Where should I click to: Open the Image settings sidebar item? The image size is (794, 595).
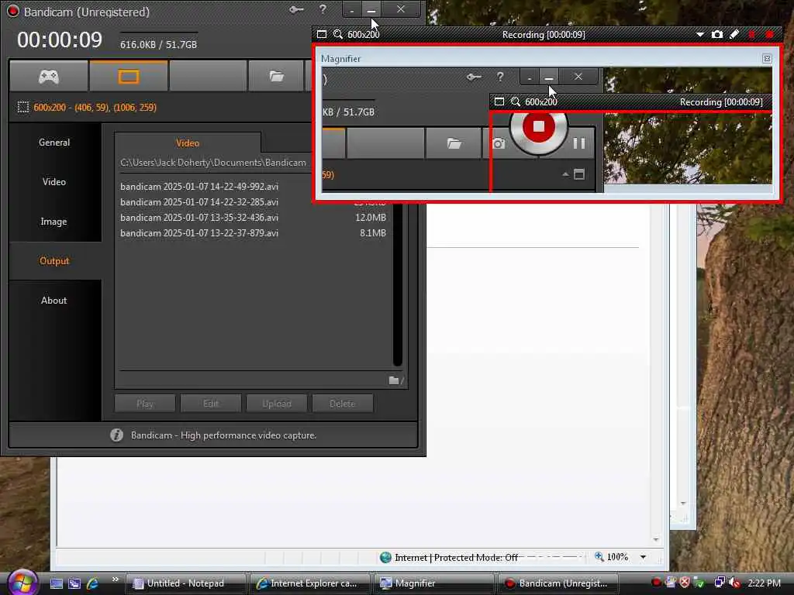pos(54,222)
